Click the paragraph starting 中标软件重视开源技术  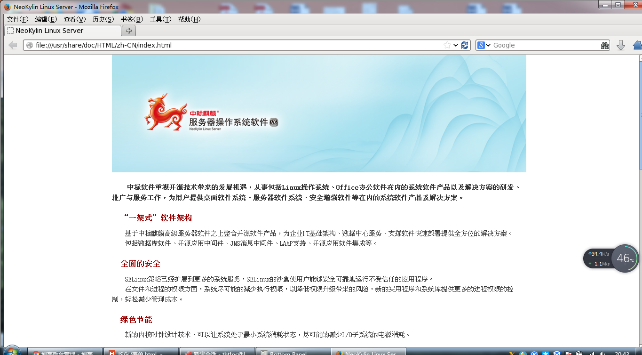(x=316, y=192)
